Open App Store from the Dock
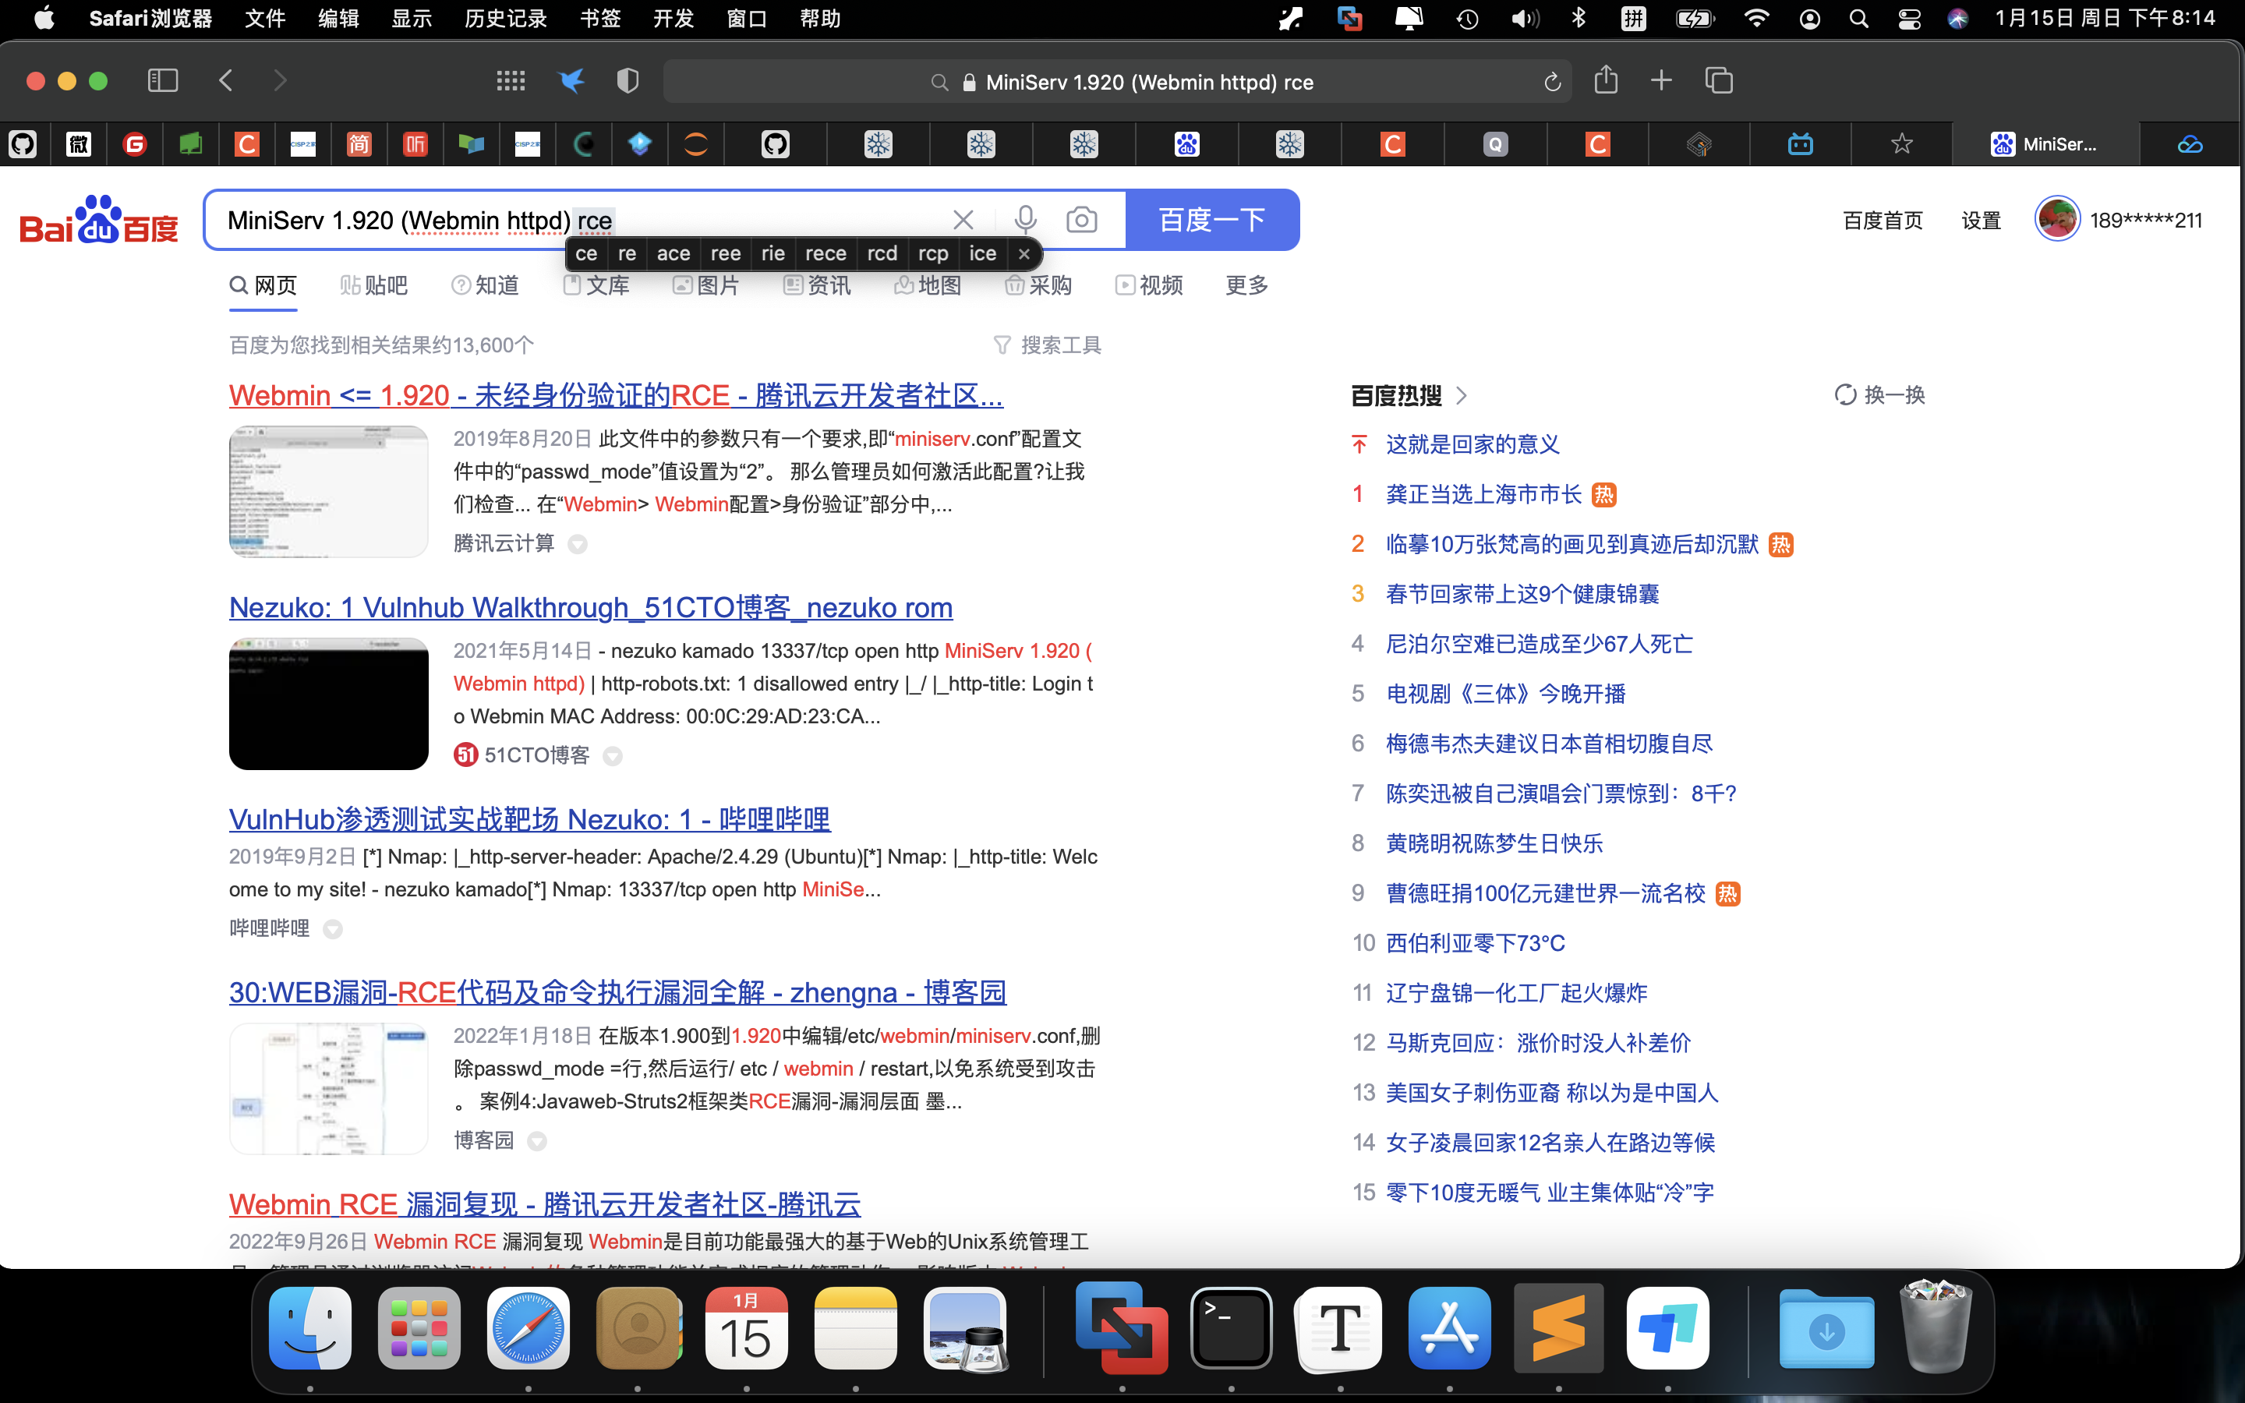Viewport: 2245px width, 1403px height. tap(1449, 1329)
